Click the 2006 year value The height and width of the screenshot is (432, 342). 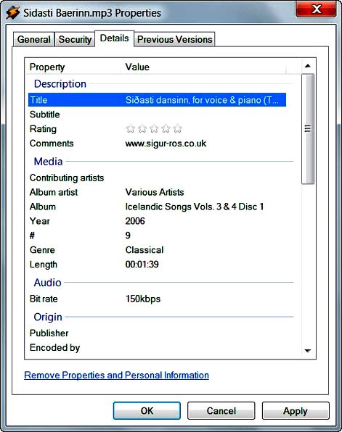click(135, 221)
